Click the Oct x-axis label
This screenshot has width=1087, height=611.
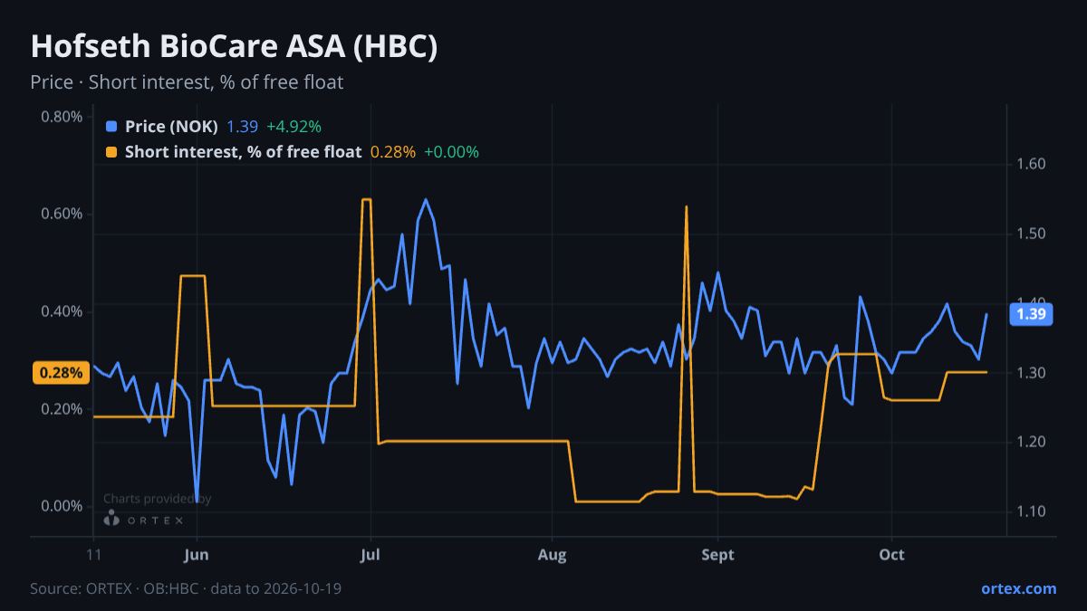892,555
